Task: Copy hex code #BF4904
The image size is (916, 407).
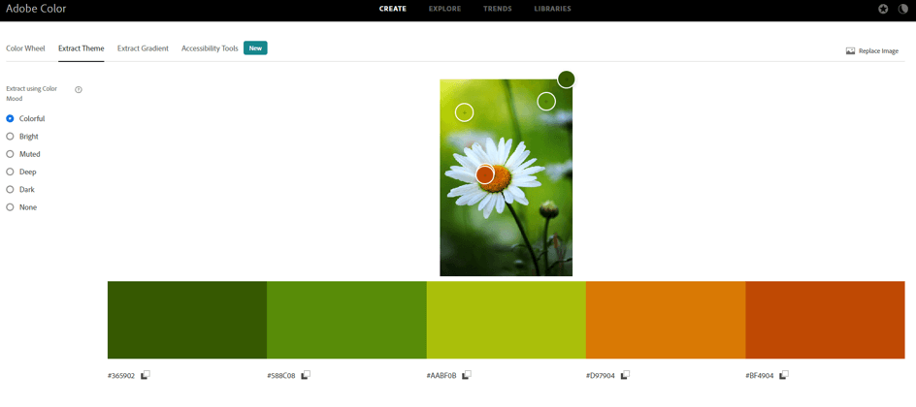Action: tap(785, 375)
